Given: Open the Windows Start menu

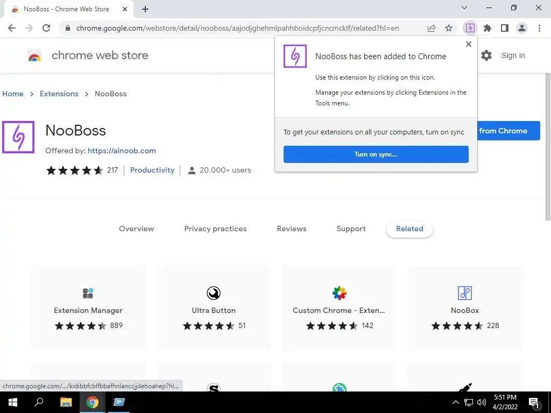Looking at the screenshot, I should [13, 402].
